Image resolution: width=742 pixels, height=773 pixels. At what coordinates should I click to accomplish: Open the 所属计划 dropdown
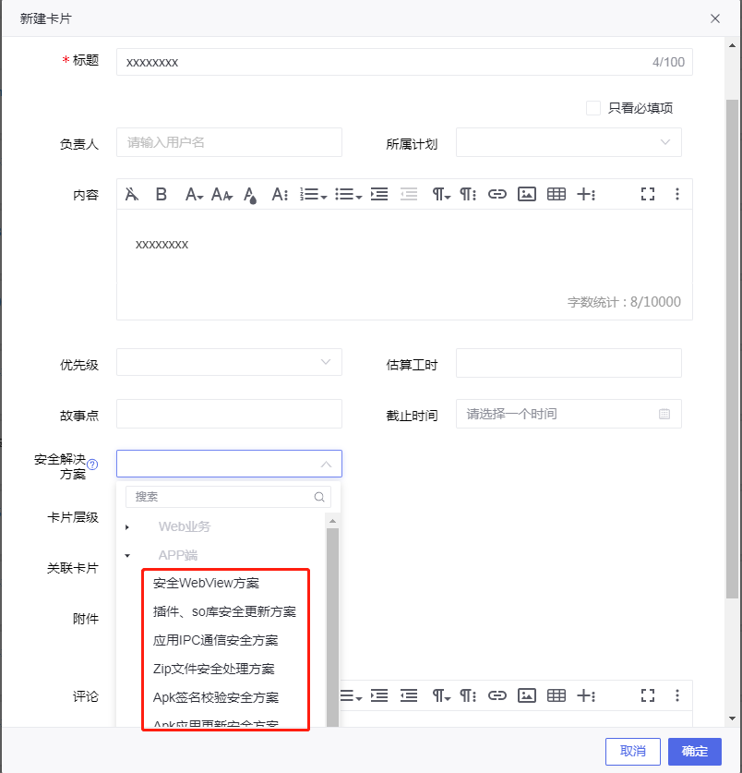pyautogui.click(x=568, y=142)
